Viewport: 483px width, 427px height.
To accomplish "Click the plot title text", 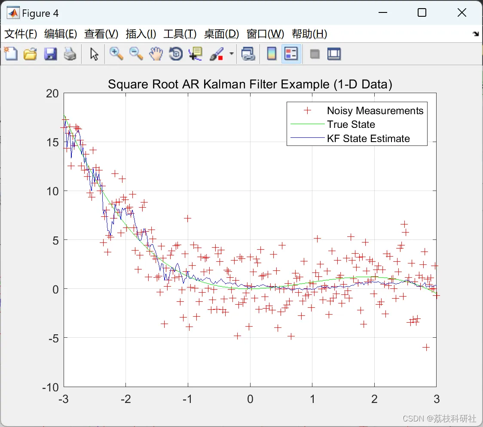I will pos(250,84).
